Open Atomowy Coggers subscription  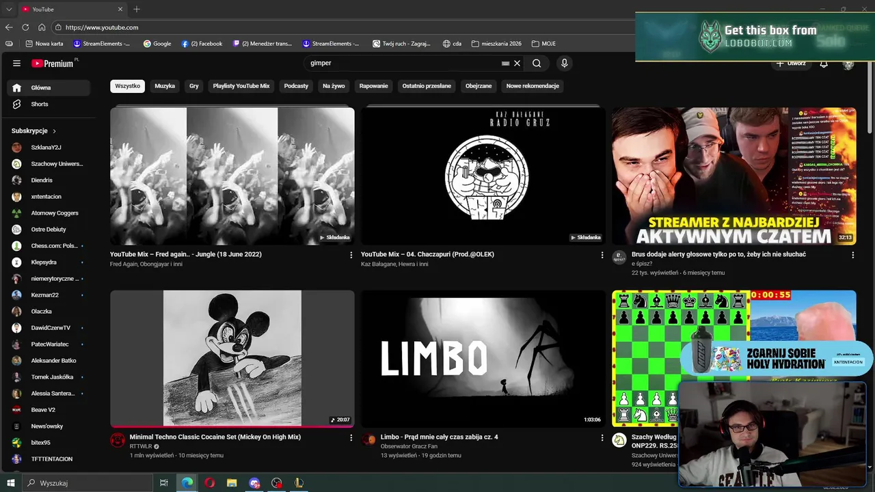49,213
